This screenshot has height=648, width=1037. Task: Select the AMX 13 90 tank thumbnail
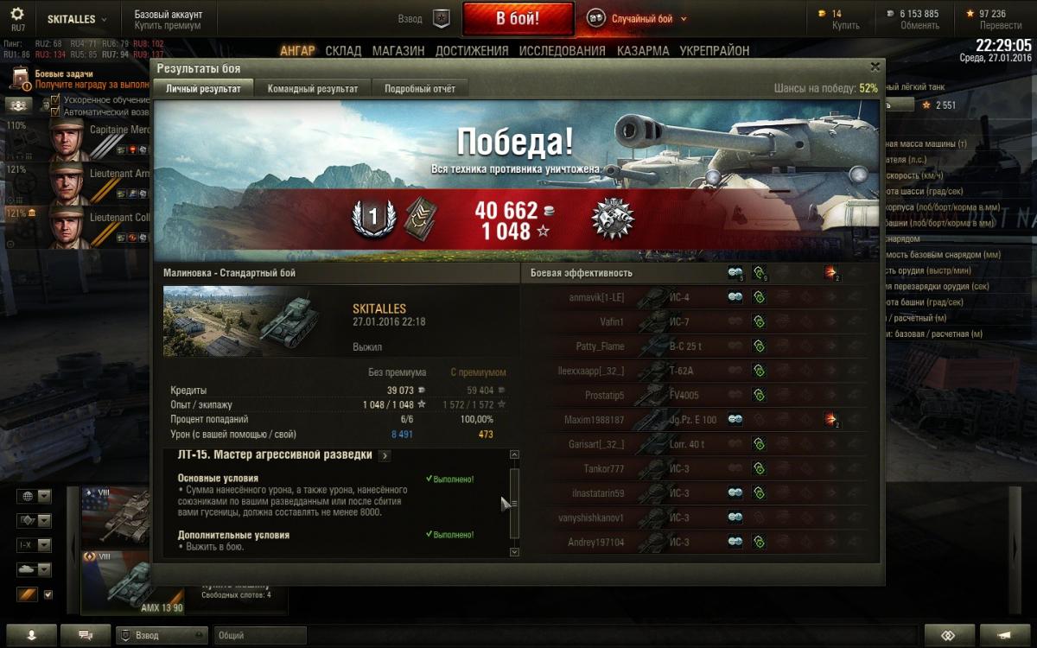(132, 583)
